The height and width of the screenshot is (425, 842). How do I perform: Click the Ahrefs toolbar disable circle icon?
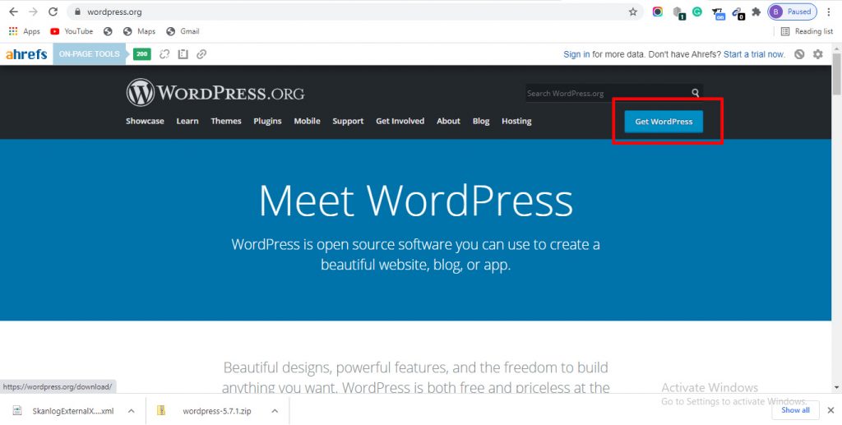tap(799, 54)
